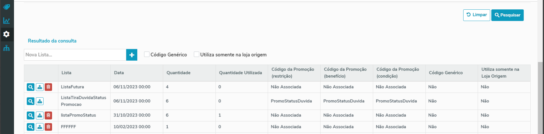Select the settings gear sidebar icon
Viewport: 544px width, 134px height.
[x=6, y=34]
